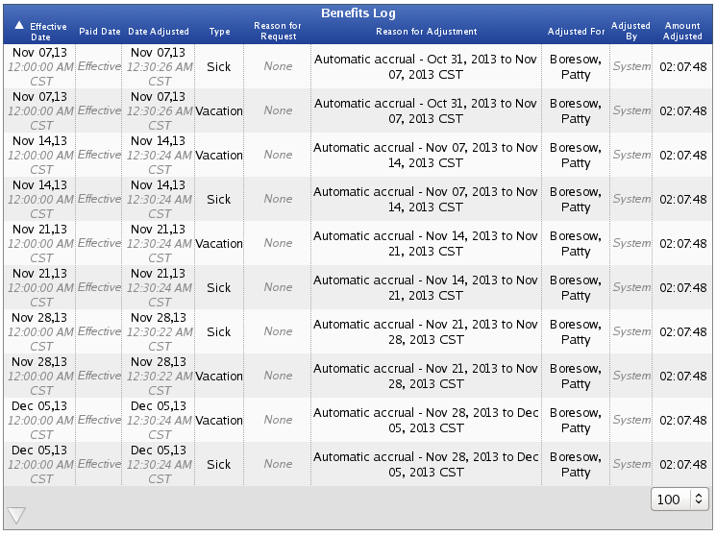The image size is (716, 536).
Task: Select the Vacation type cell in the Nov 07,13 row
Action: point(219,110)
